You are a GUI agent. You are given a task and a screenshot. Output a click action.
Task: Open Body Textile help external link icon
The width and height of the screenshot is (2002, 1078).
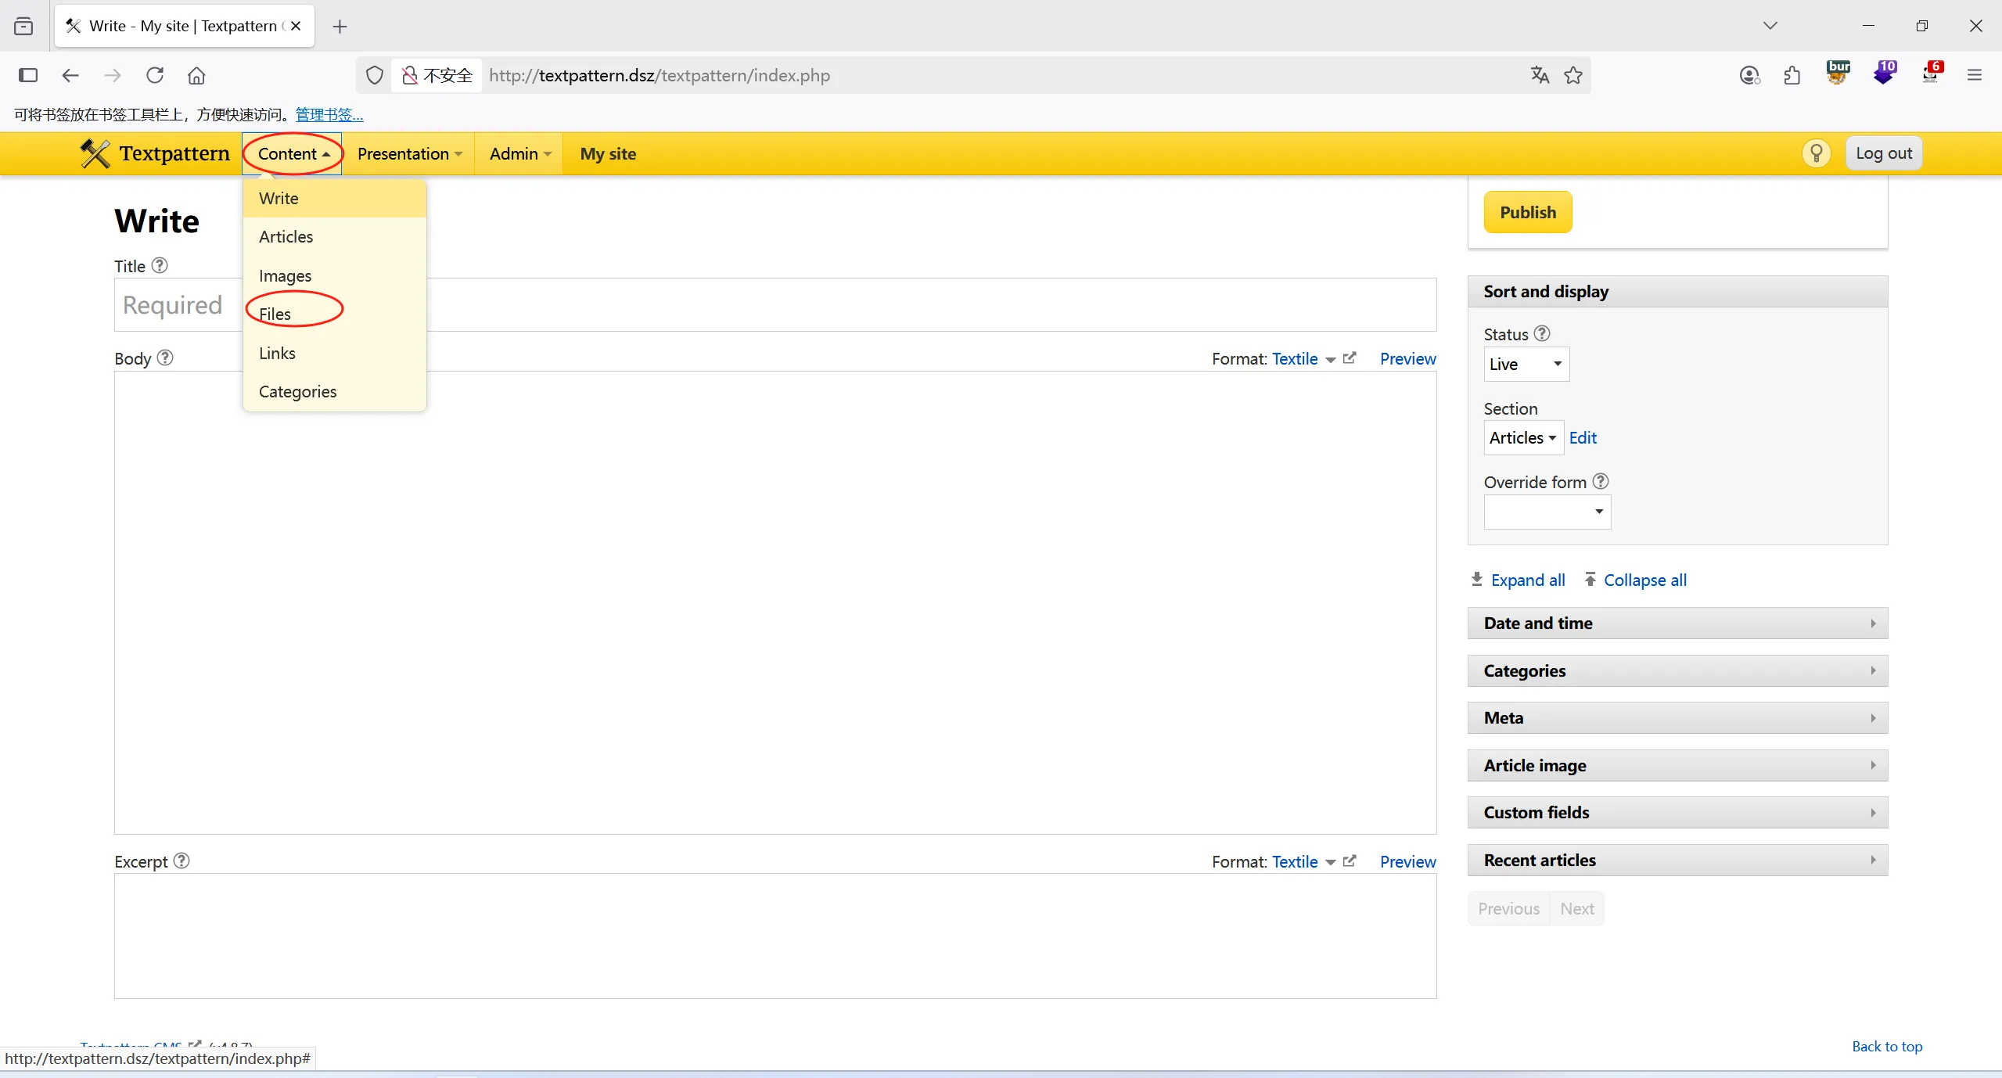(1350, 358)
